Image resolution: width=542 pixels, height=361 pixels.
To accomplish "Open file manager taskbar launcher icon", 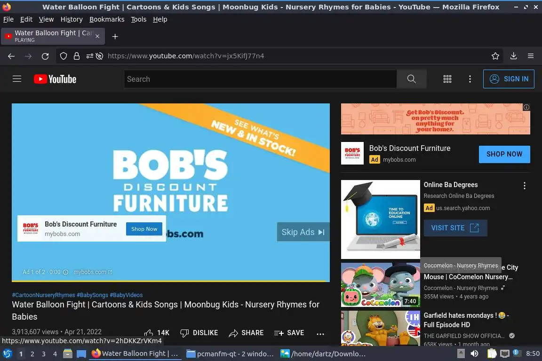I will click(68, 353).
